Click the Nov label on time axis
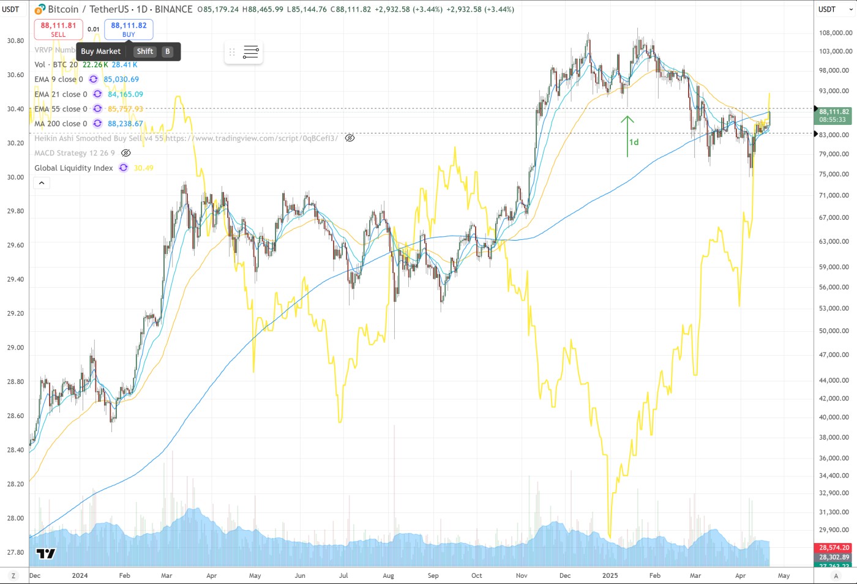 [x=522, y=575]
